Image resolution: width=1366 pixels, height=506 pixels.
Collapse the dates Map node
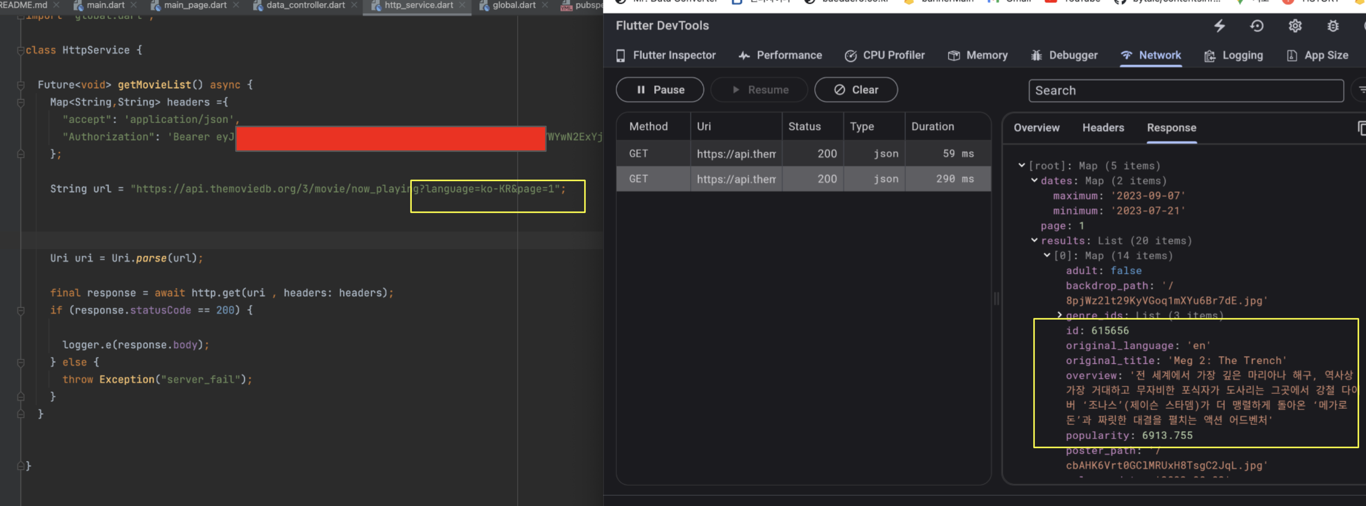click(x=1034, y=180)
